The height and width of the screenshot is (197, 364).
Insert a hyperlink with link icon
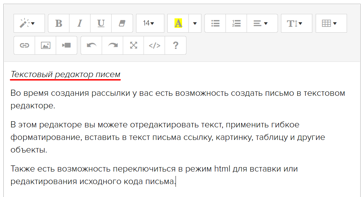coord(24,46)
